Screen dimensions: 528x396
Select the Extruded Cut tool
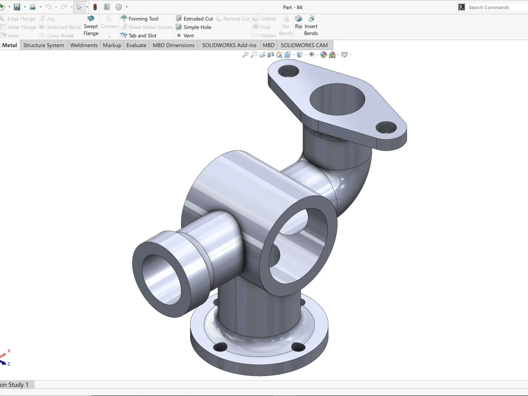pos(197,18)
